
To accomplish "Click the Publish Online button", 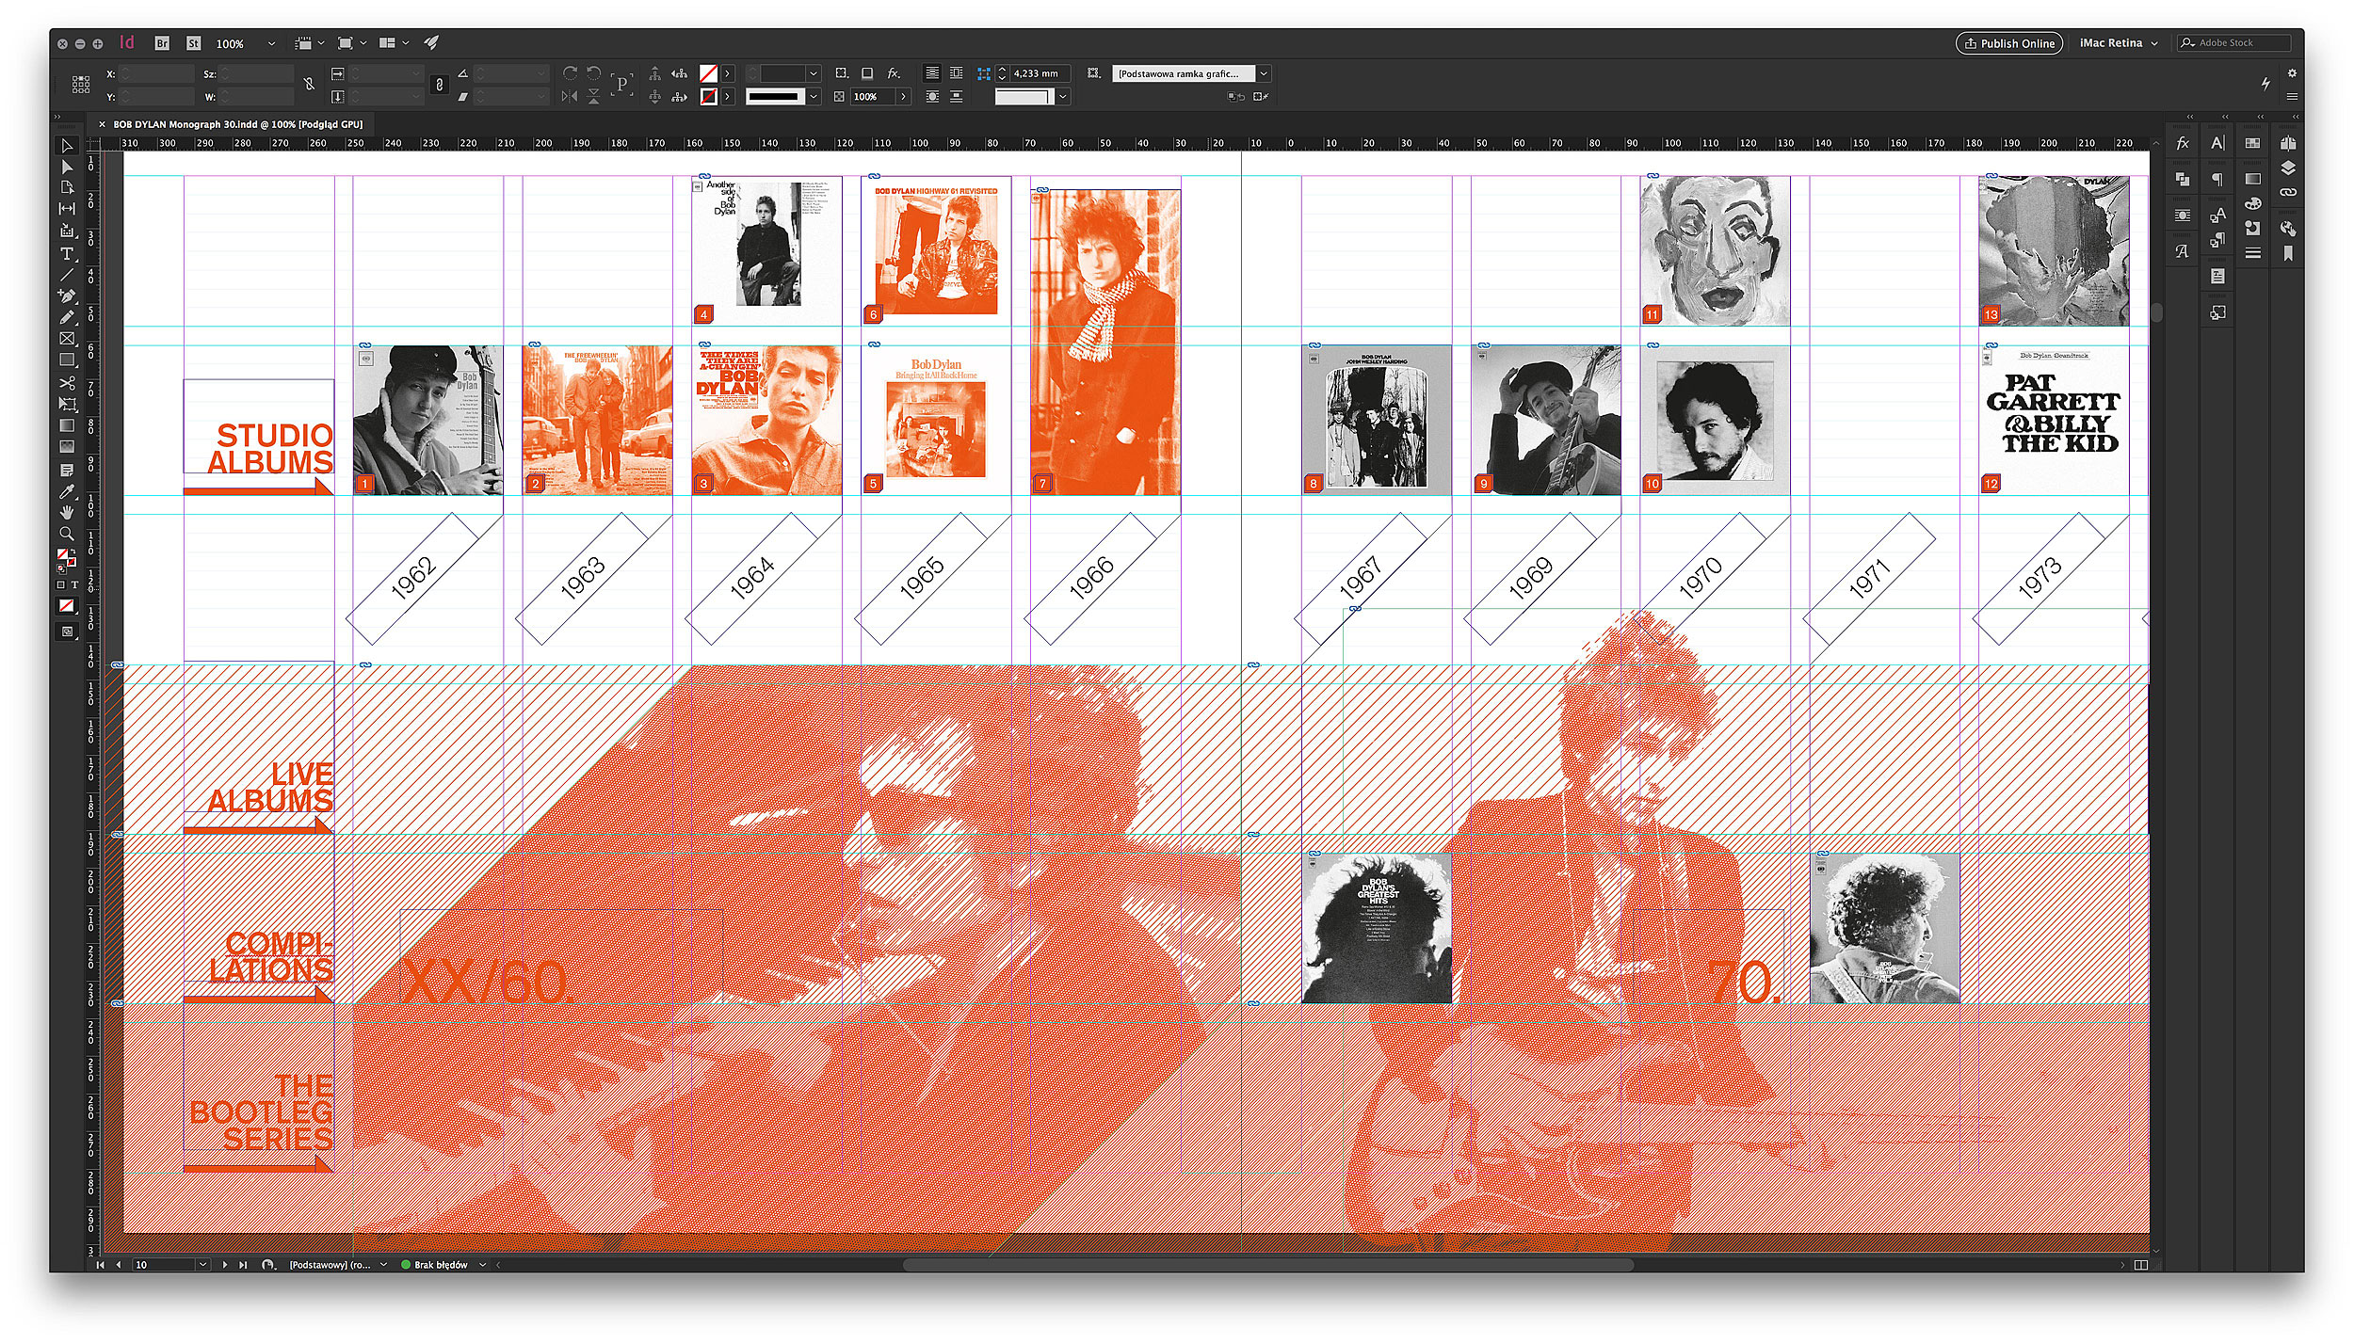I will (2009, 43).
